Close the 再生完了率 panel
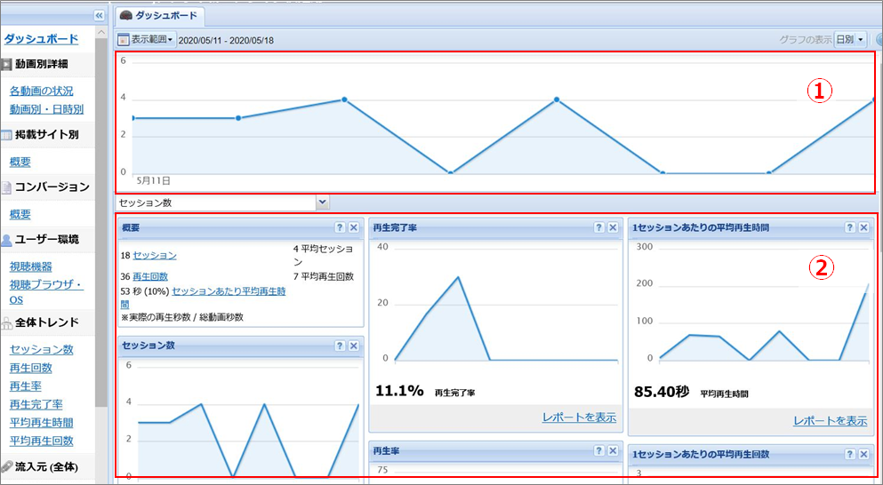 613,228
